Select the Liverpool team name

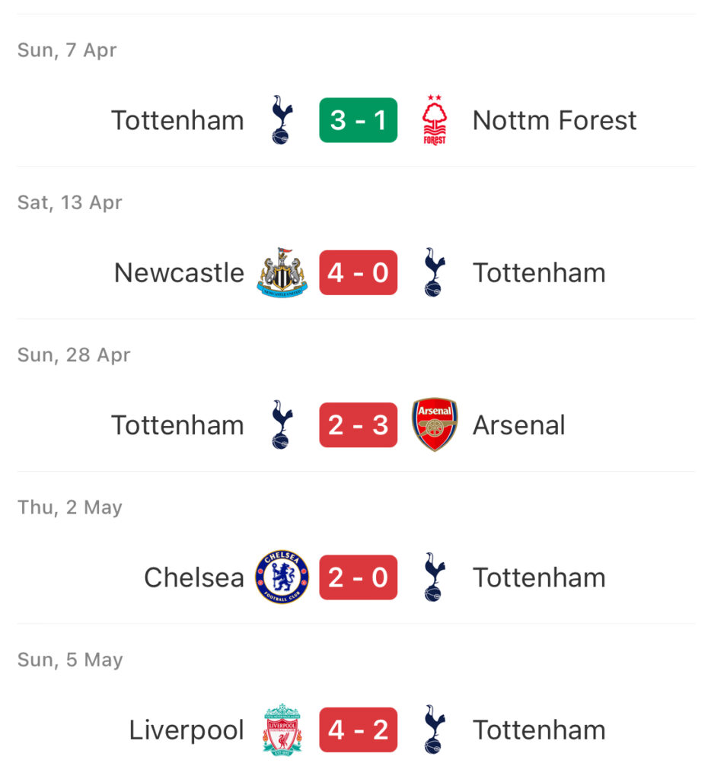[187, 730]
